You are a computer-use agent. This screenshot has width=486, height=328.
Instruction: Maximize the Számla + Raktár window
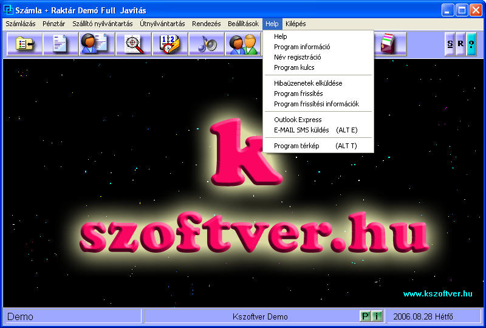click(x=462, y=10)
